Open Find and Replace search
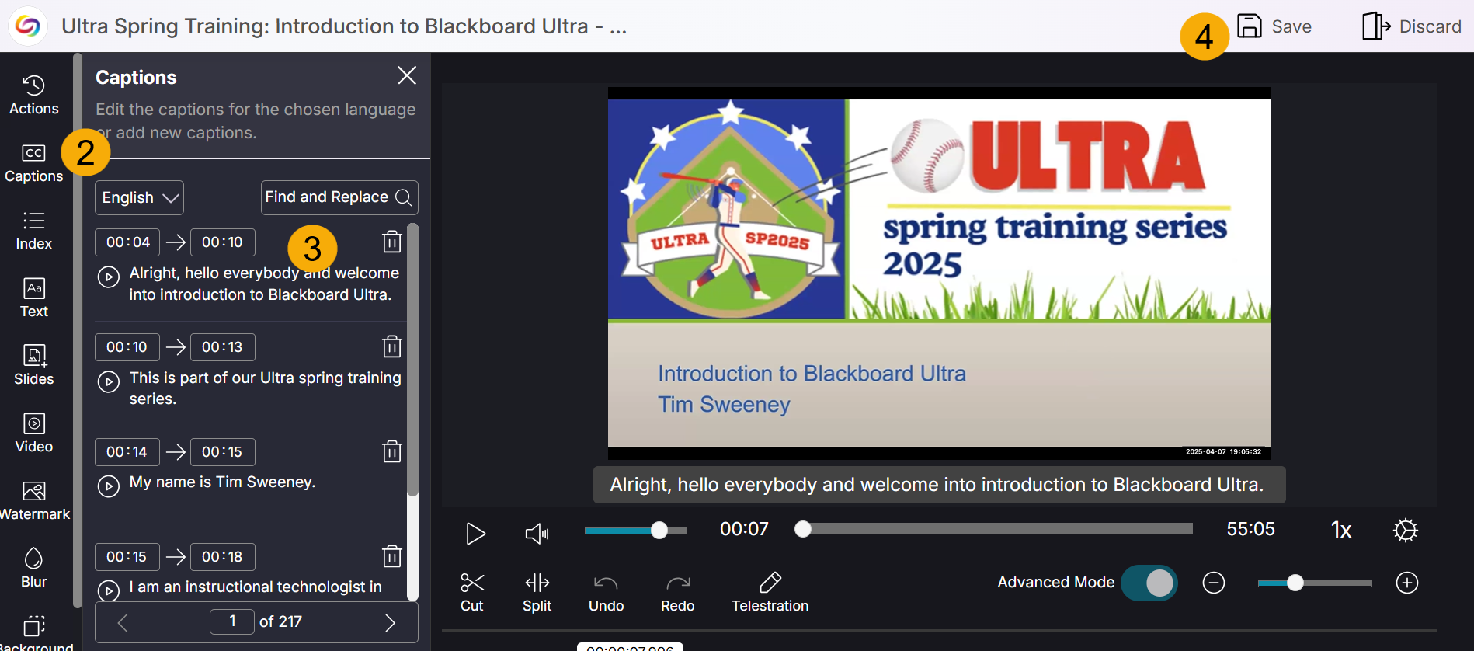Viewport: 1474px width, 651px height. click(x=339, y=197)
